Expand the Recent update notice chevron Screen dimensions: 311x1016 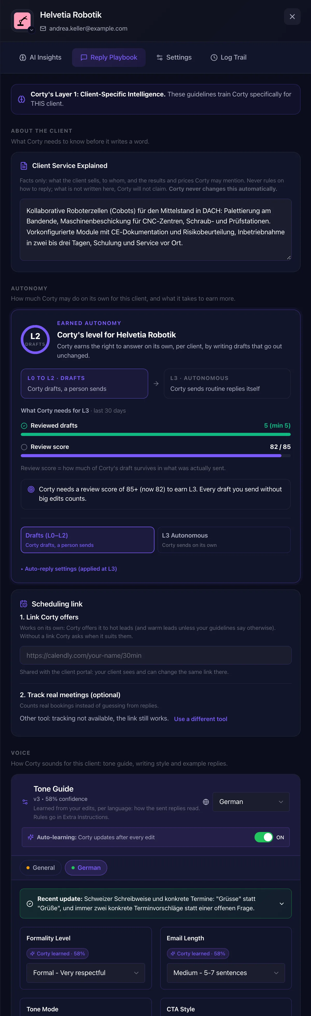tap(282, 904)
